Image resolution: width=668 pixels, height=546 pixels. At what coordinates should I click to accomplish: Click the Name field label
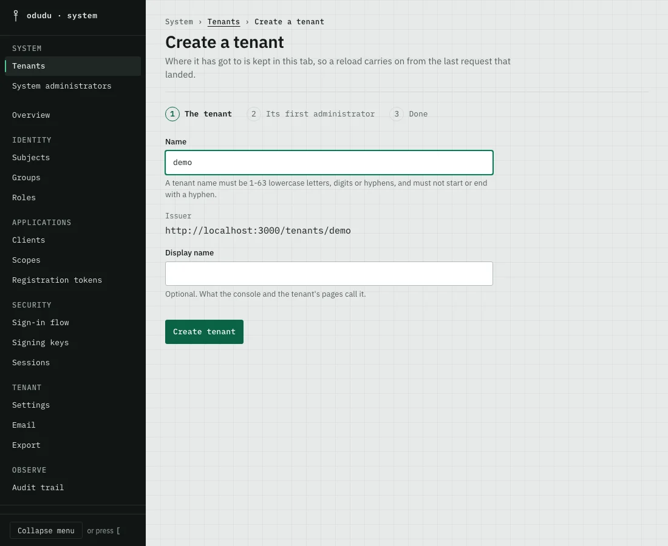click(176, 142)
